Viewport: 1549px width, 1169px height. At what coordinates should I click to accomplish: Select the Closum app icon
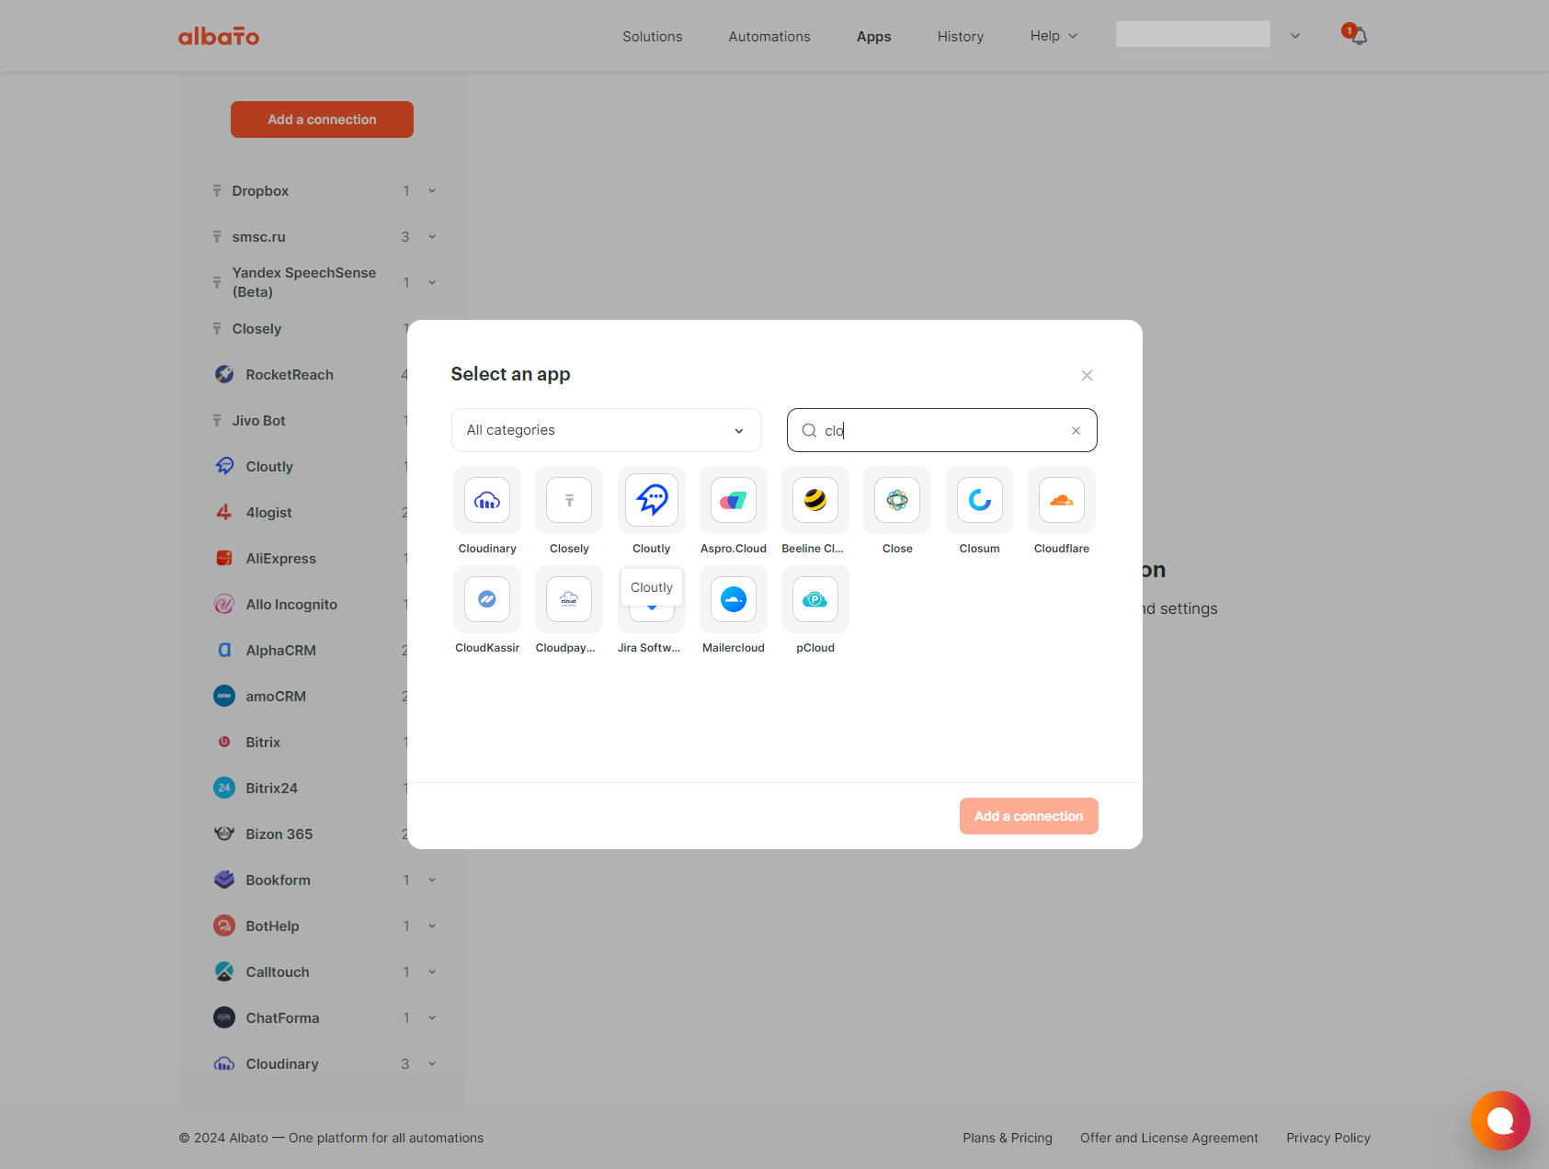pos(980,500)
